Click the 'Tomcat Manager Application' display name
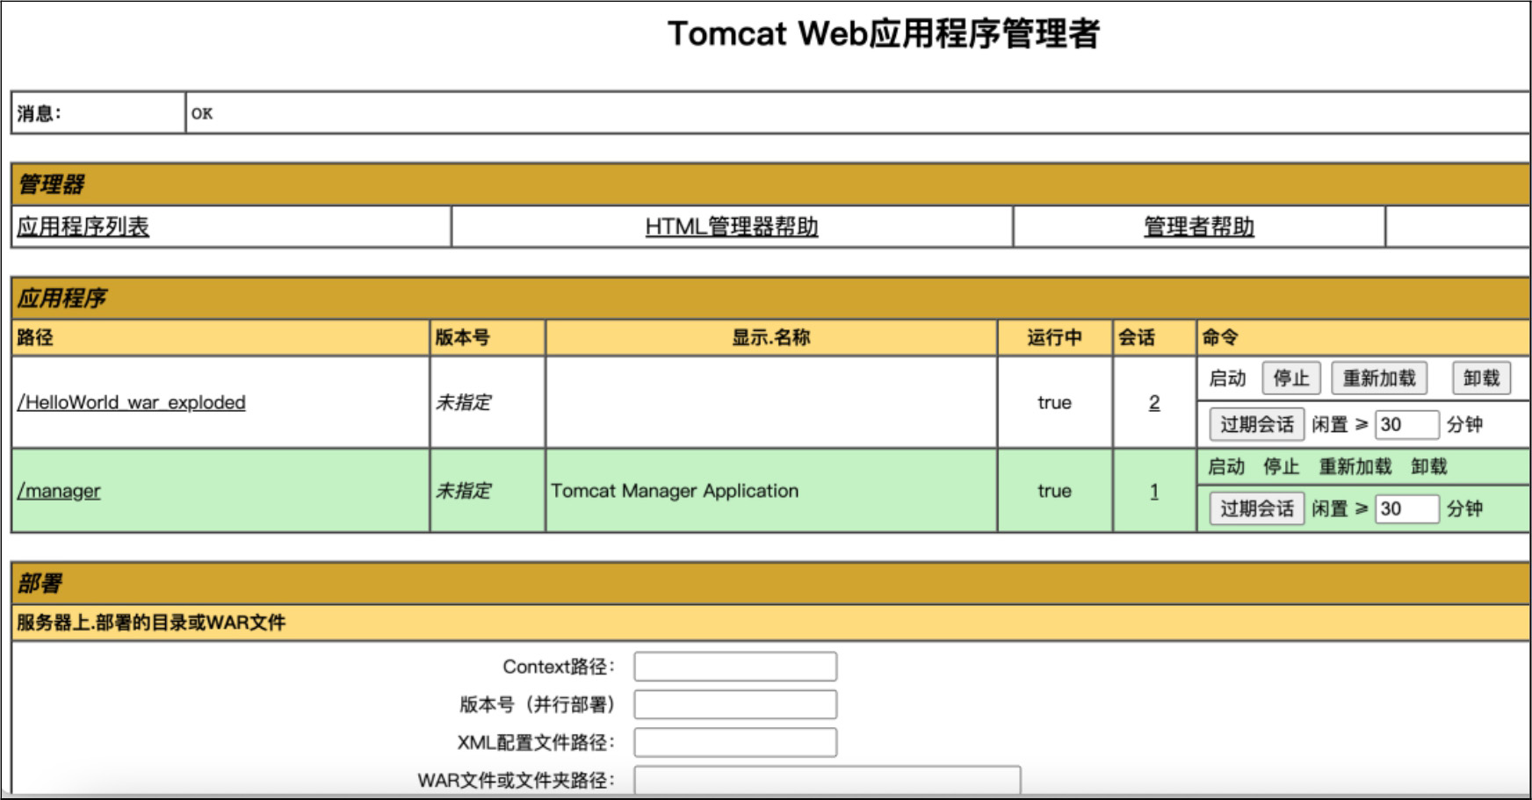 675,491
